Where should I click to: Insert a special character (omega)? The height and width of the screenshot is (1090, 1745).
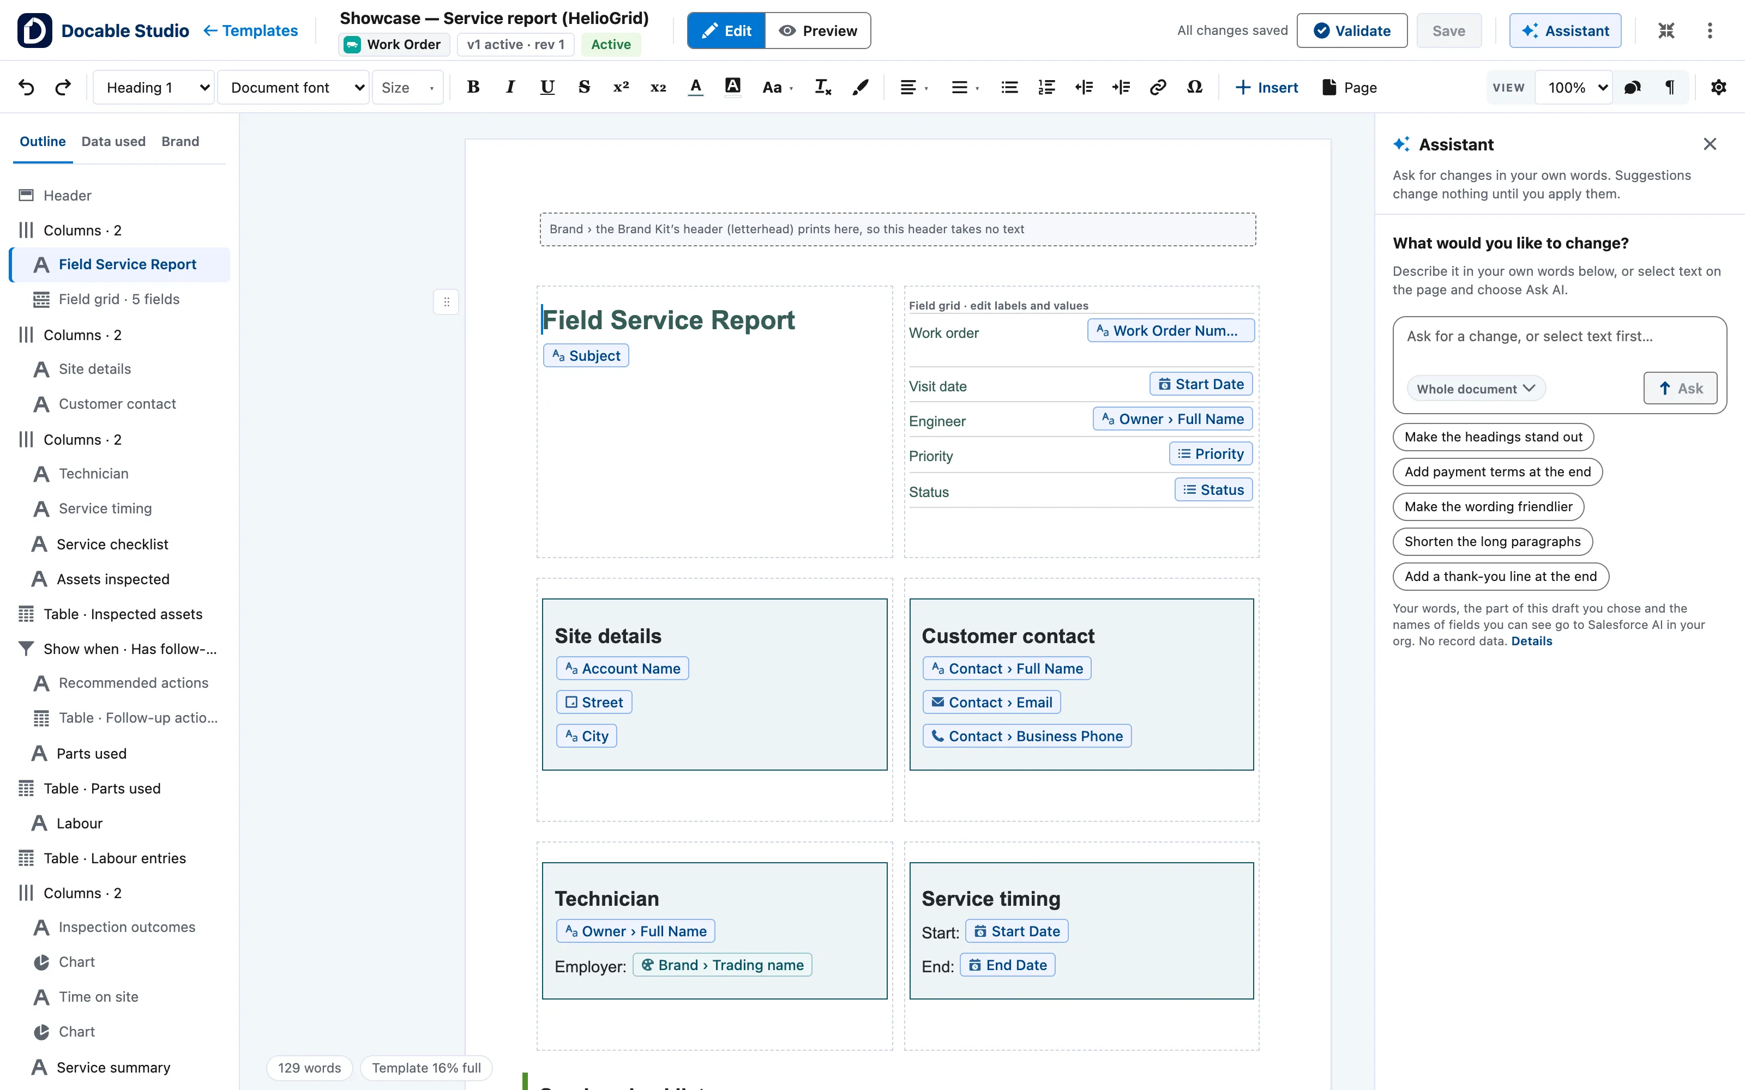pos(1195,87)
